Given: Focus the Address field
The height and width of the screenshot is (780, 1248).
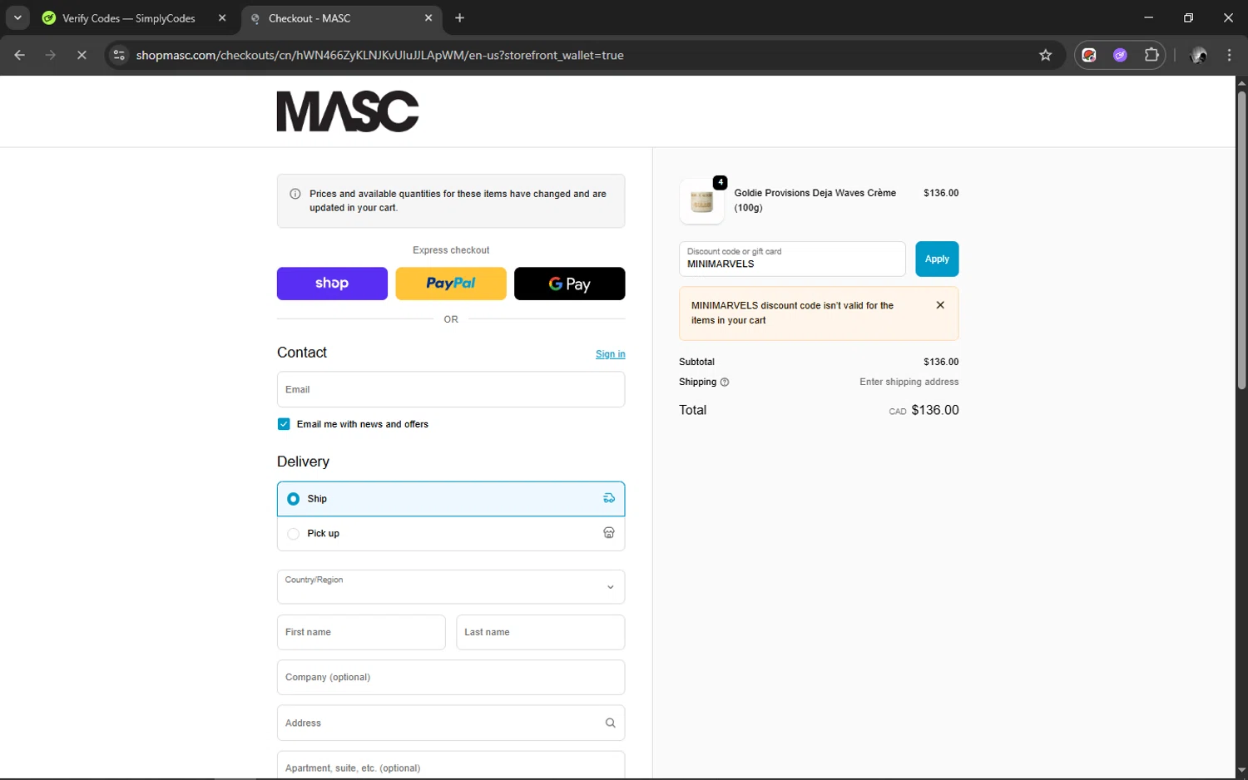Looking at the screenshot, I should tap(451, 723).
